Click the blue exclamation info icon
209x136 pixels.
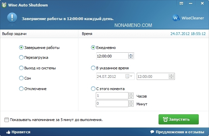[12, 17]
